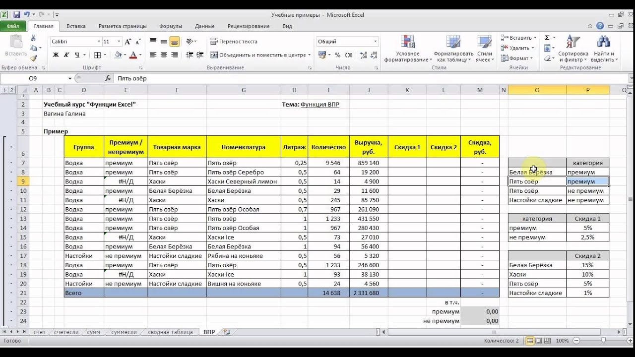Image resolution: width=635 pixels, height=357 pixels.
Task: Open Format (Формат) cells menu
Action: [x=517, y=59]
